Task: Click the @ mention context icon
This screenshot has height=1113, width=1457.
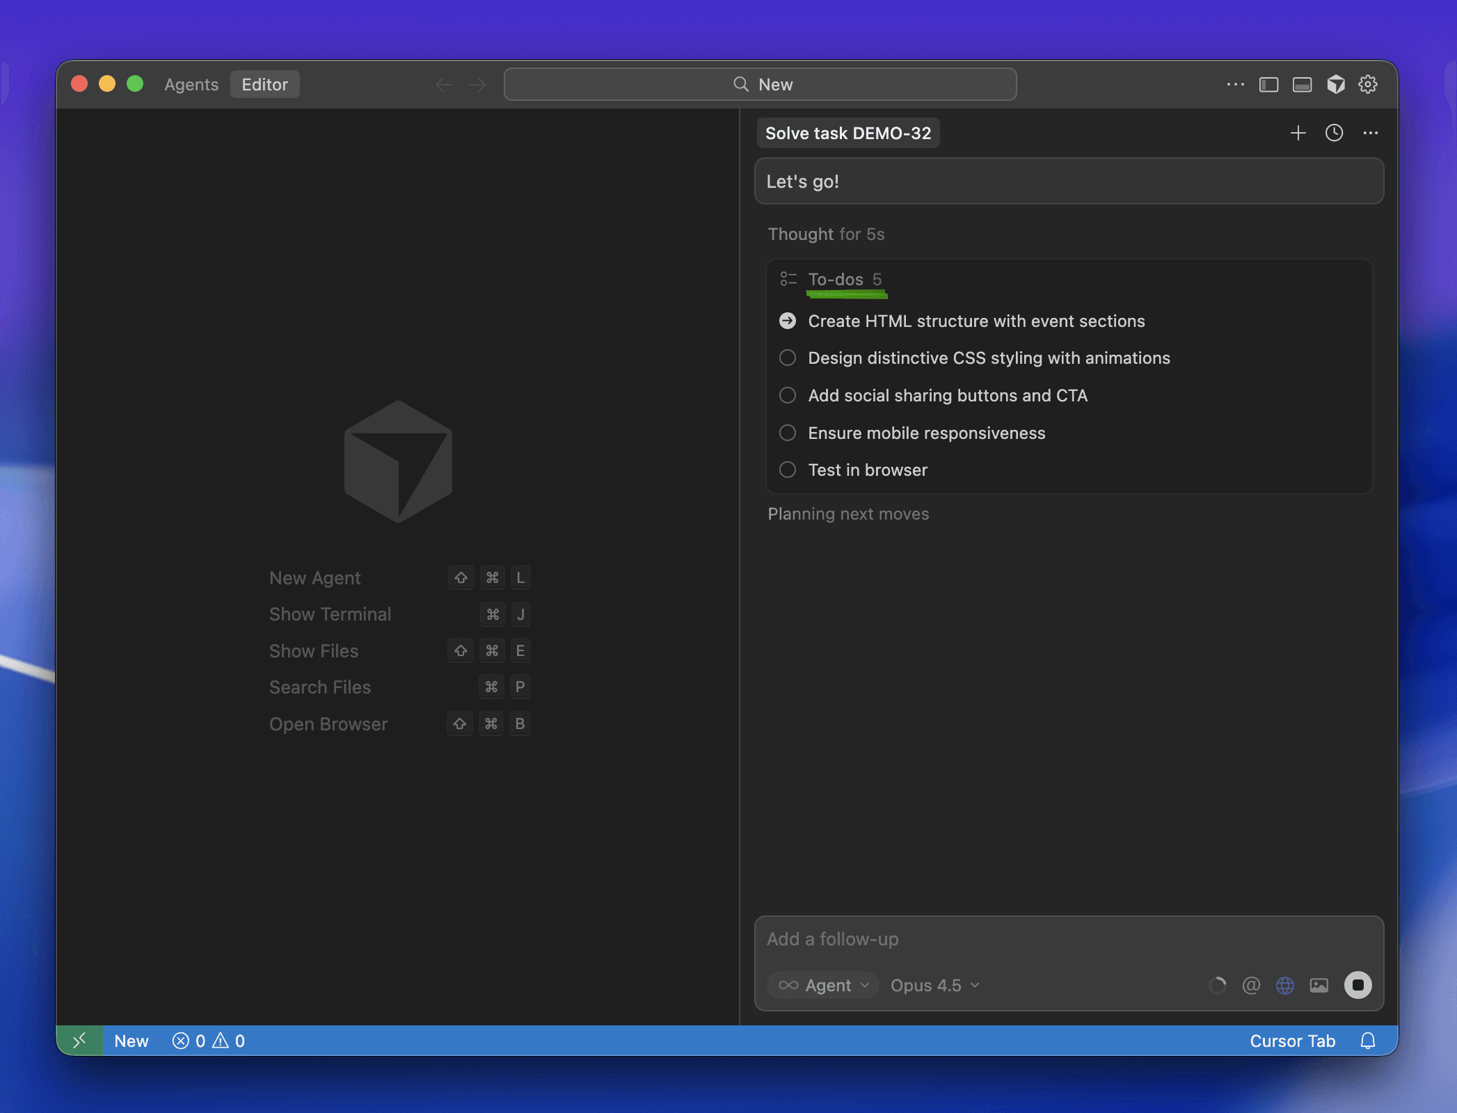Action: [x=1251, y=985]
